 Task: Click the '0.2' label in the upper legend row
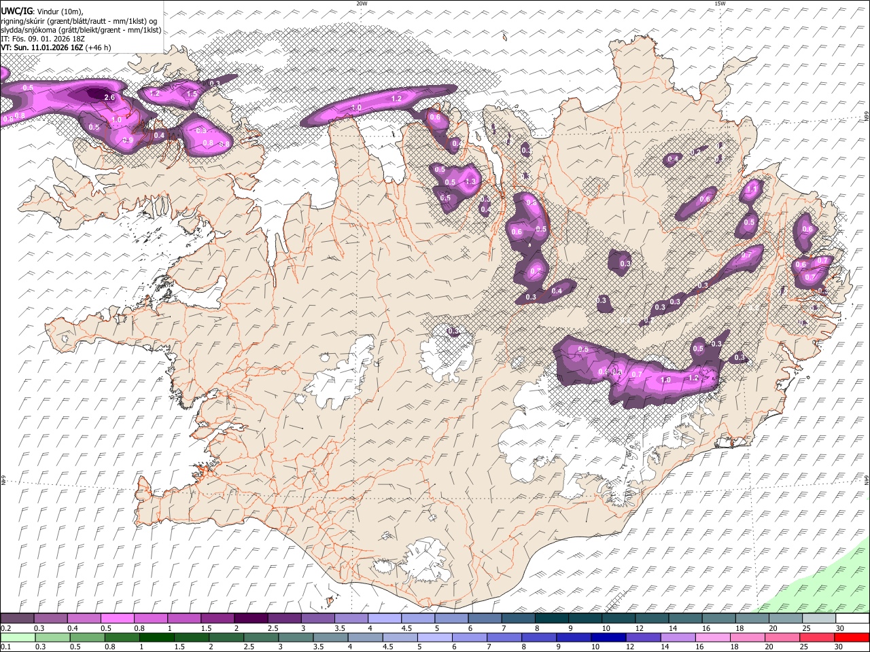(6, 628)
